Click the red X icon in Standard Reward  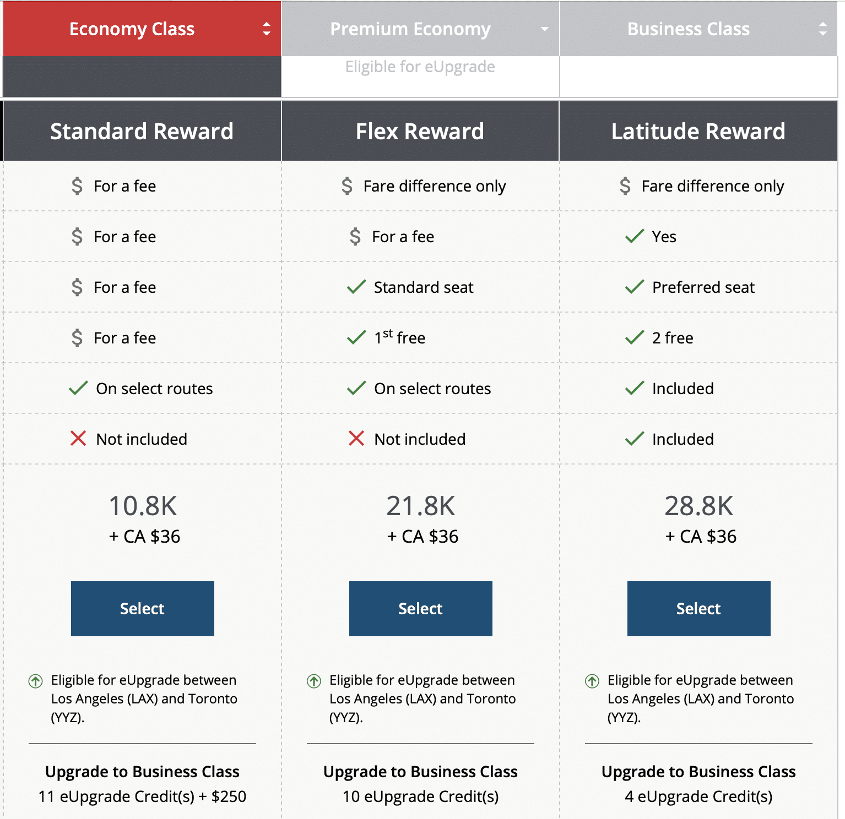point(78,439)
